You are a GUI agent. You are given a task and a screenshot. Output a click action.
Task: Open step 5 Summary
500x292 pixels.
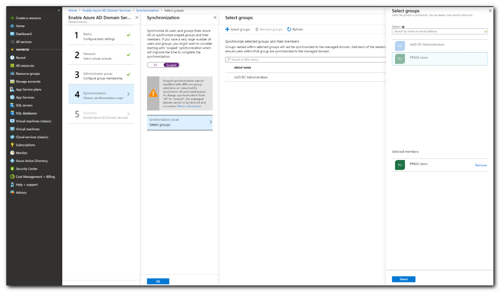[x=101, y=114]
